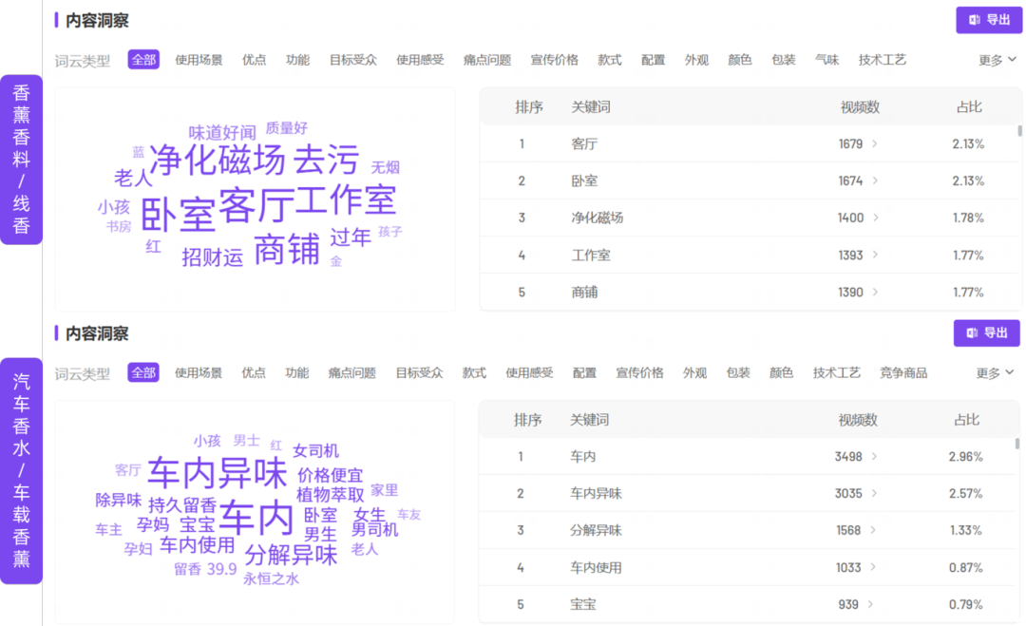Click 永恒之水 in the bottom word cloud
Screen dimensions: 1026x626
(x=271, y=579)
